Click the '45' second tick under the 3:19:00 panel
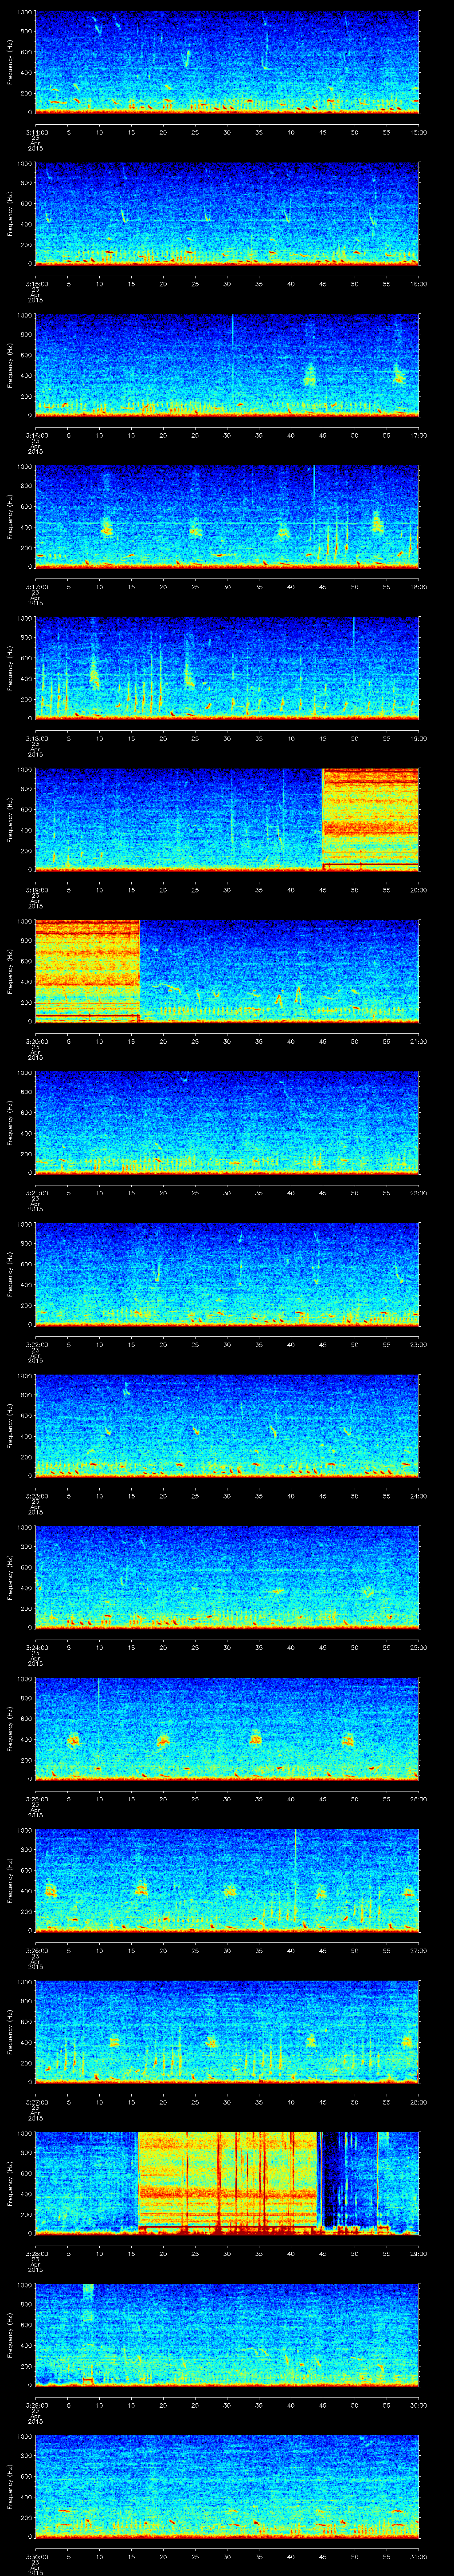The height and width of the screenshot is (2576, 454). pyautogui.click(x=322, y=890)
